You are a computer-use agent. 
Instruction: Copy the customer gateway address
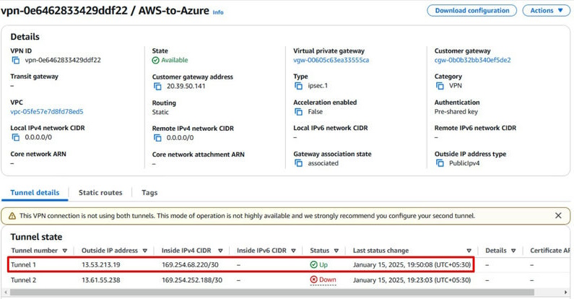point(157,87)
